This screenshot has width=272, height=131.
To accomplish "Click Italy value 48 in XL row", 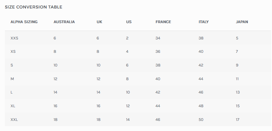I will (x=201, y=106).
